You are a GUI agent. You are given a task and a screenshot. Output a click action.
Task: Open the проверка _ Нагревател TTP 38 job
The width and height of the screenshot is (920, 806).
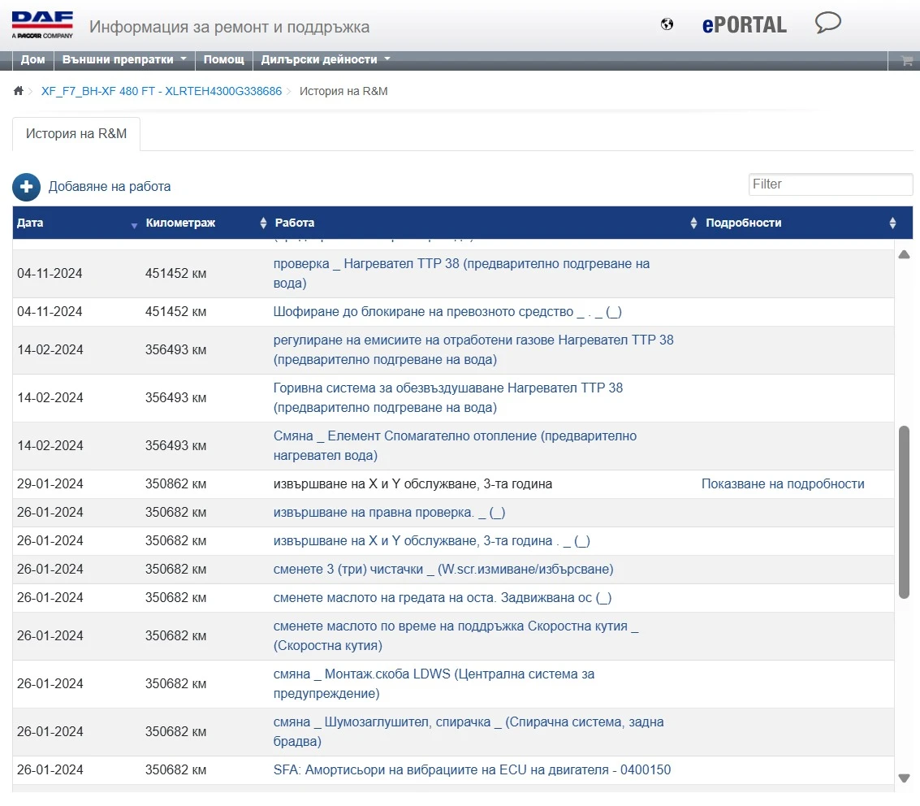(x=461, y=274)
